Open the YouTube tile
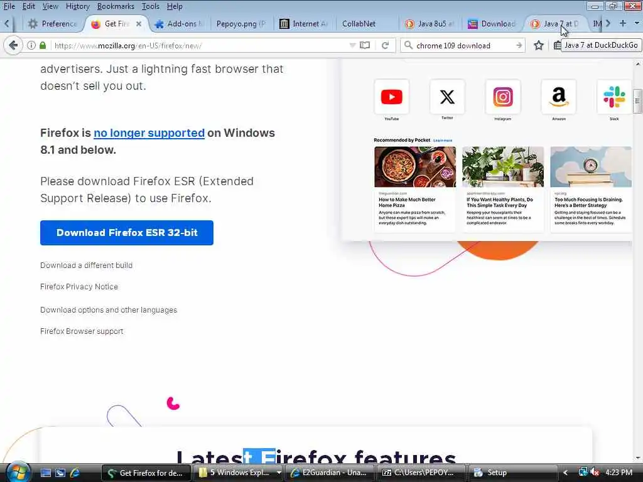The image size is (643, 482). [392, 97]
